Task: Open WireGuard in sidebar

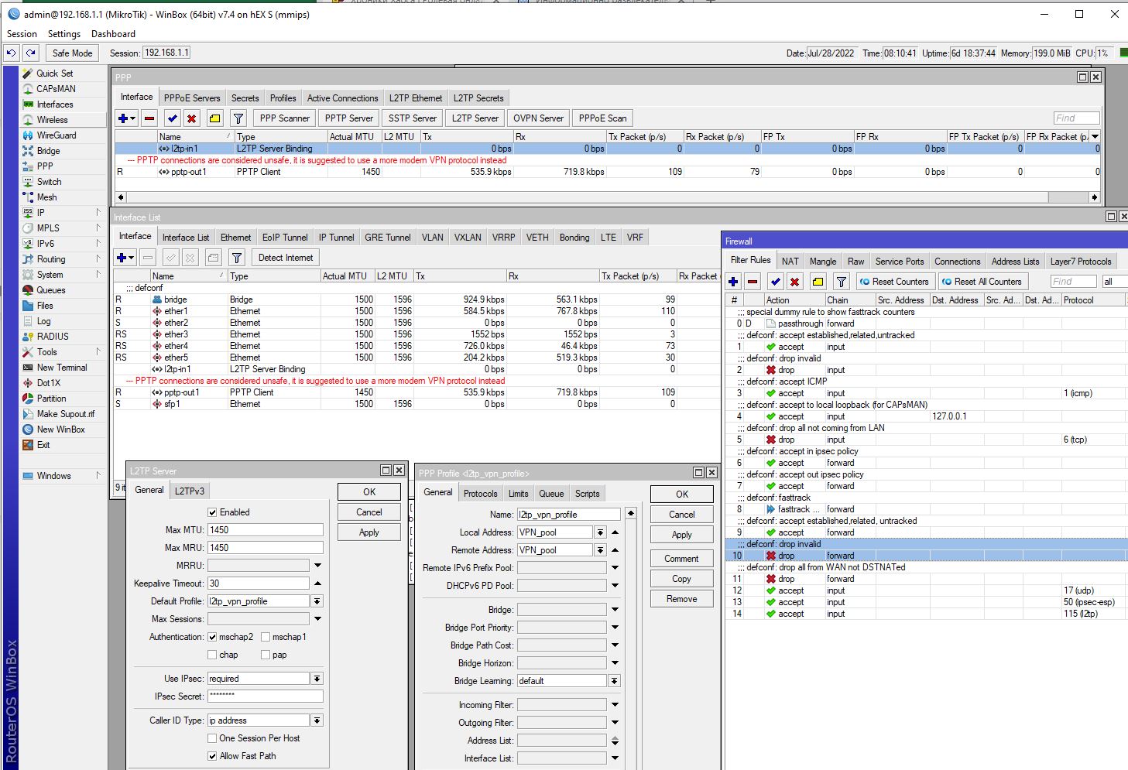Action: [x=57, y=135]
